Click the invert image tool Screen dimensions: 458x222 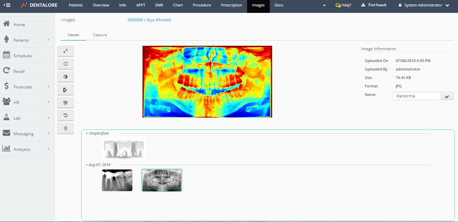(x=66, y=90)
